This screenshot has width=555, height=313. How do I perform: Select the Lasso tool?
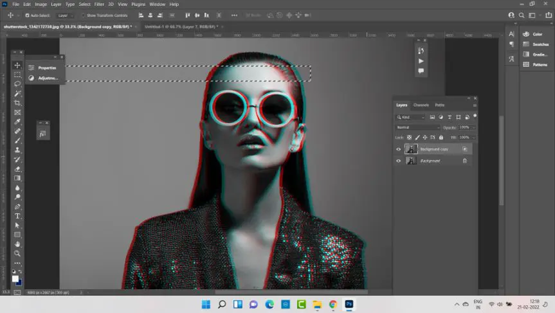[18, 84]
